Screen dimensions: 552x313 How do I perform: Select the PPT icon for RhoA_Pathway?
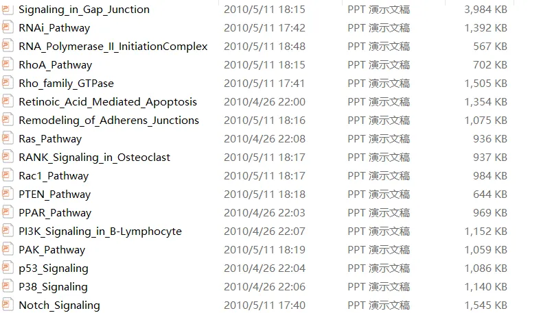8,65
